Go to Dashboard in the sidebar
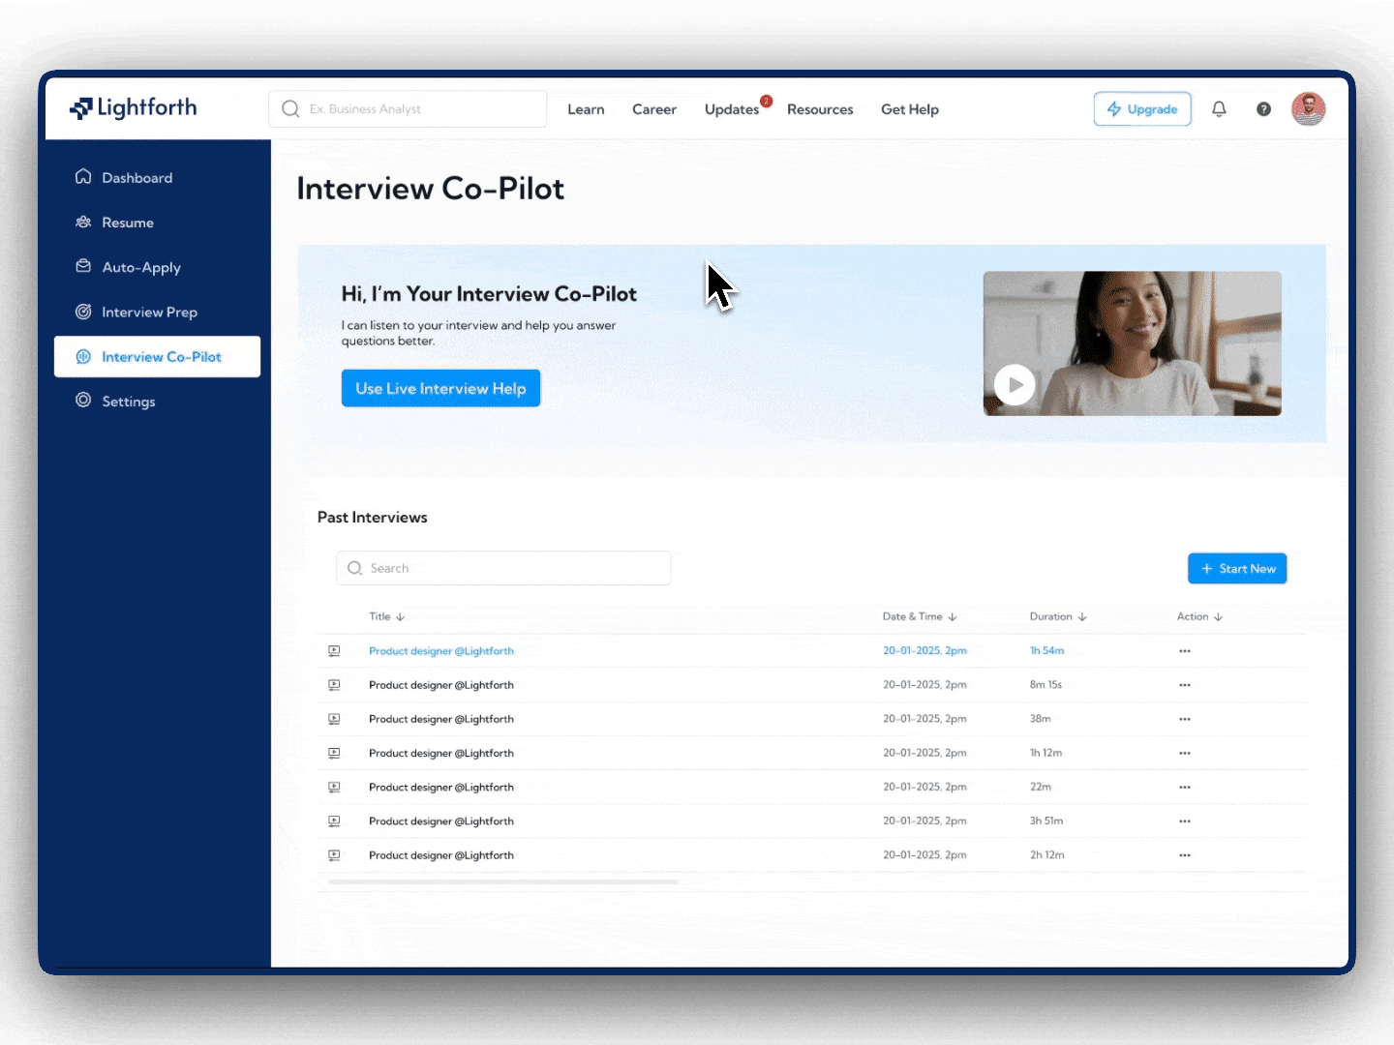 click(x=136, y=178)
